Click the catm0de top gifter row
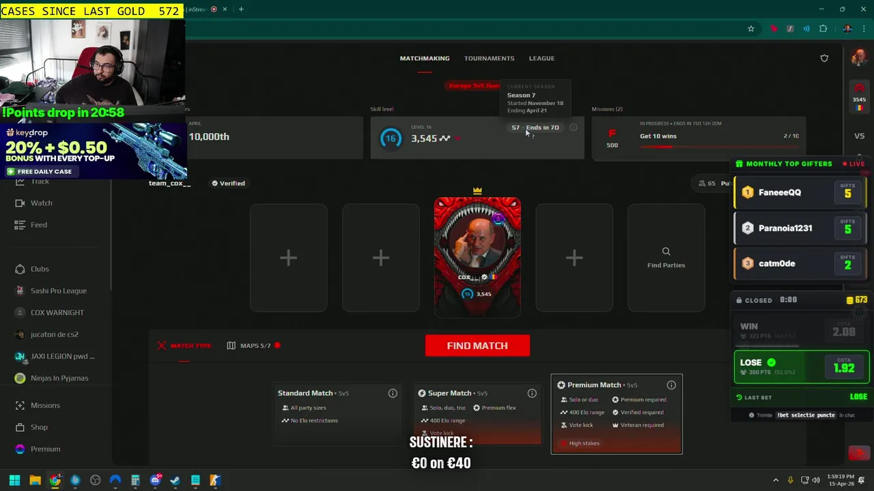The height and width of the screenshot is (491, 874). [x=800, y=263]
